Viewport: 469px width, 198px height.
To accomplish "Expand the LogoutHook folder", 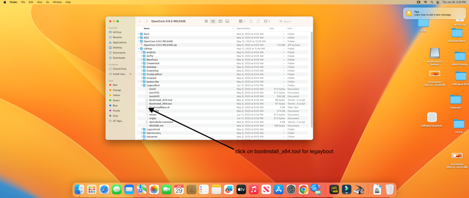I will pos(142,129).
